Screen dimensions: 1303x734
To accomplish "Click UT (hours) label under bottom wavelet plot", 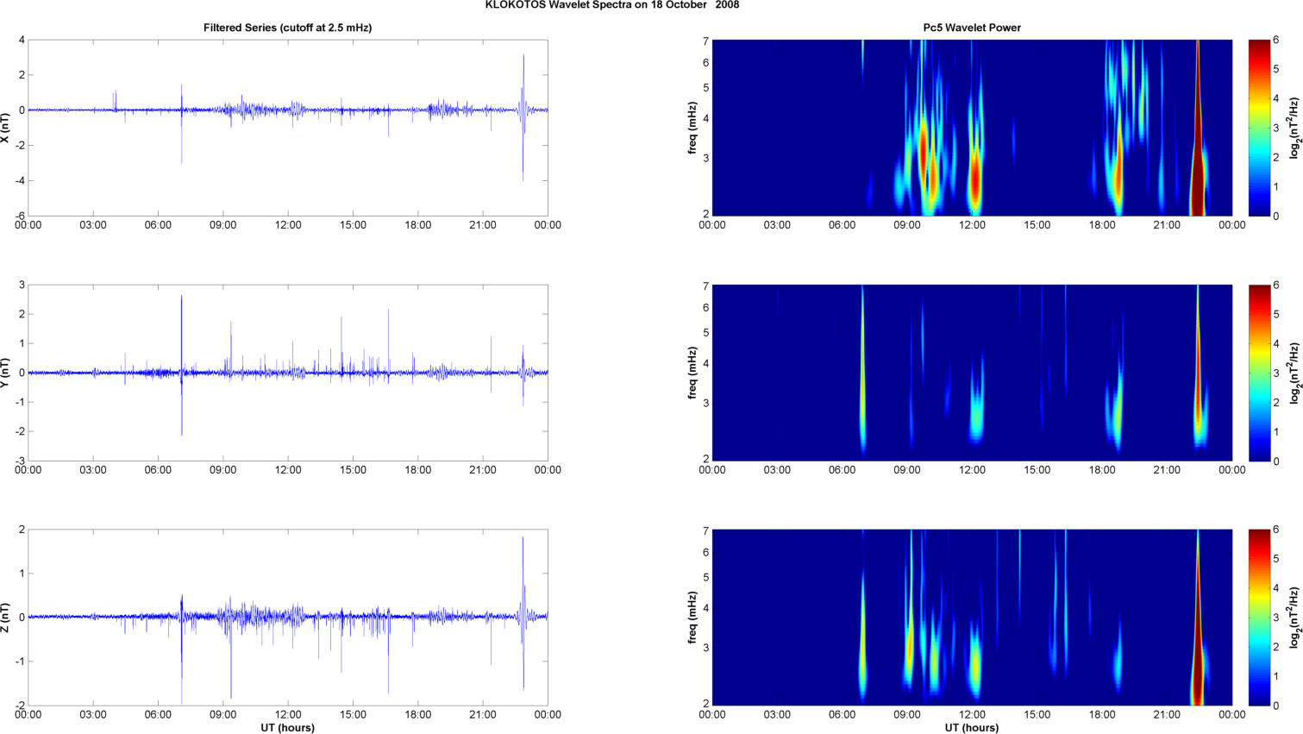I will point(972,728).
